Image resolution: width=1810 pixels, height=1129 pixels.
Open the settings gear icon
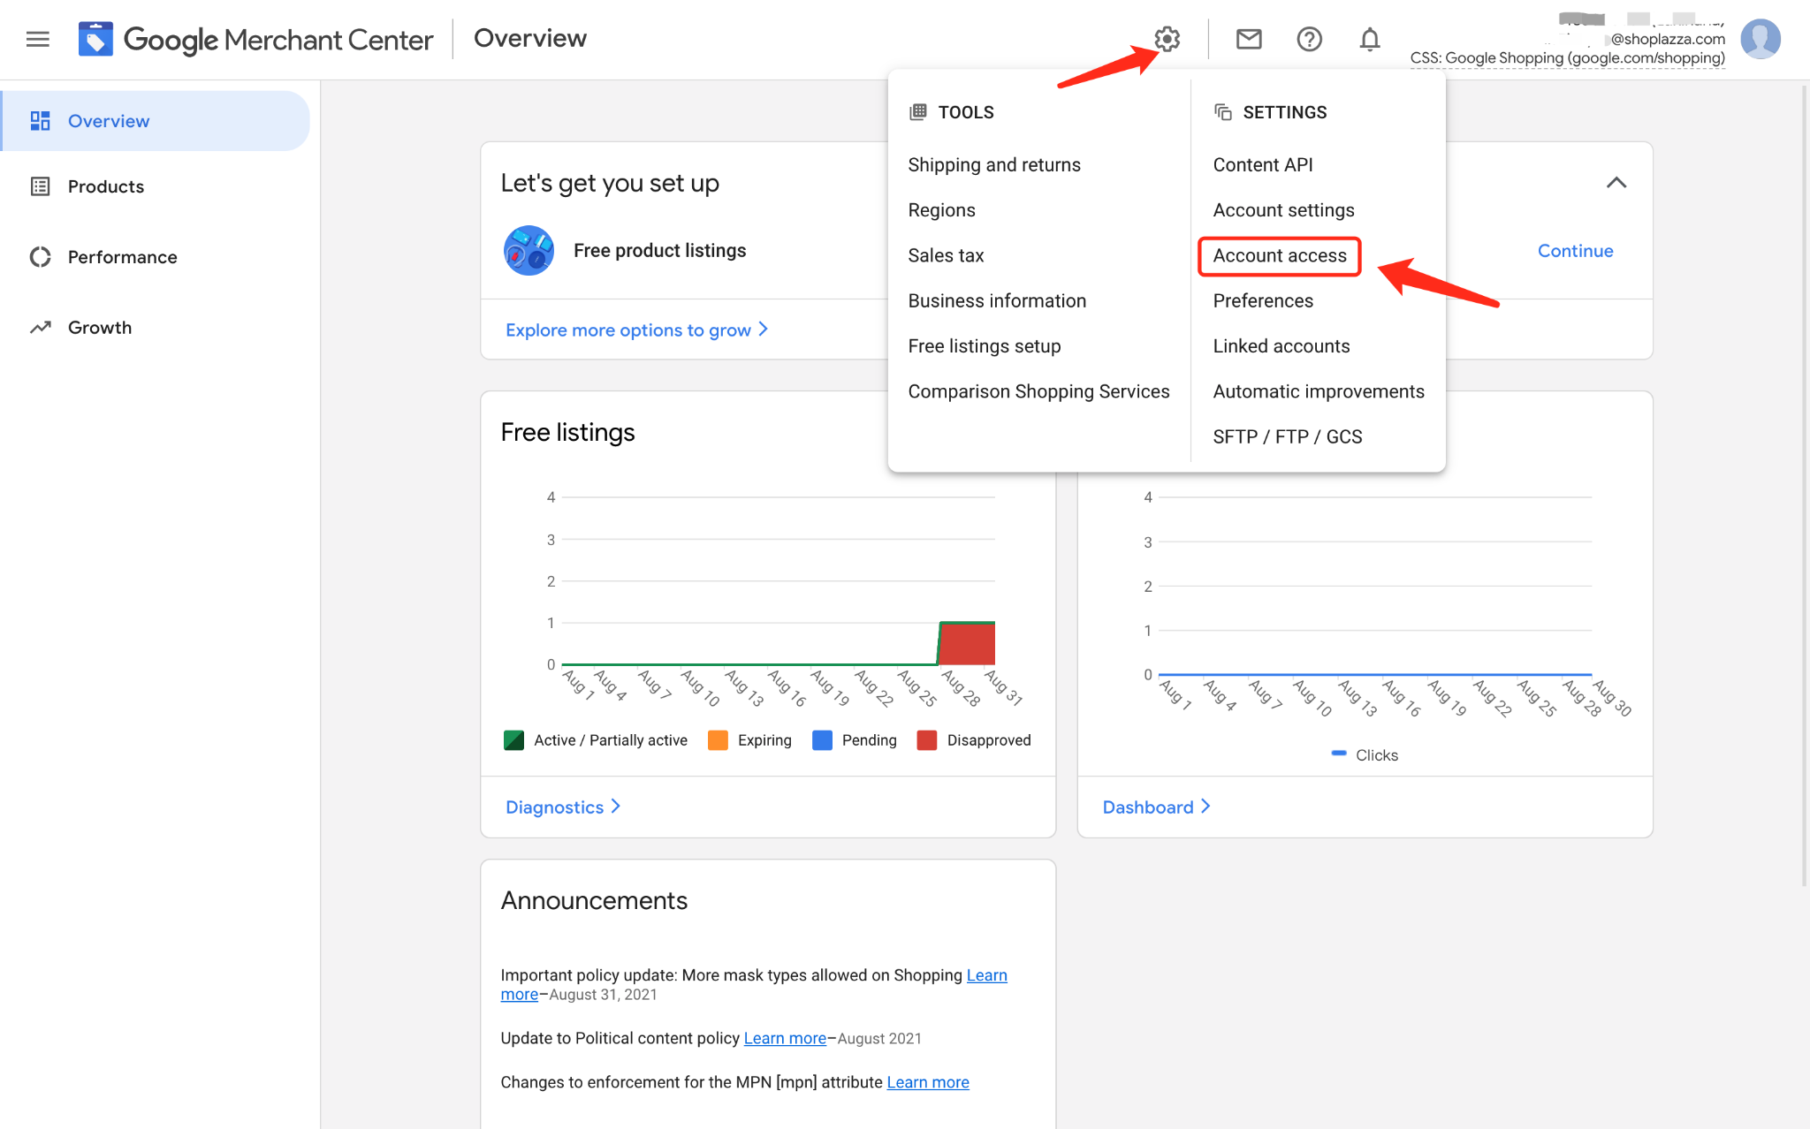tap(1167, 39)
